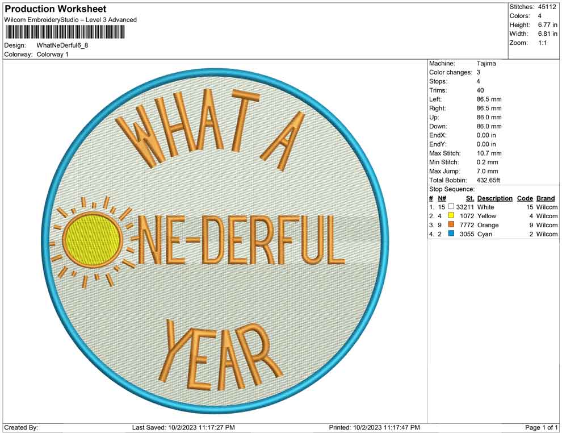This screenshot has width=562, height=433.
Task: Click the Code column header
Action: 525,198
